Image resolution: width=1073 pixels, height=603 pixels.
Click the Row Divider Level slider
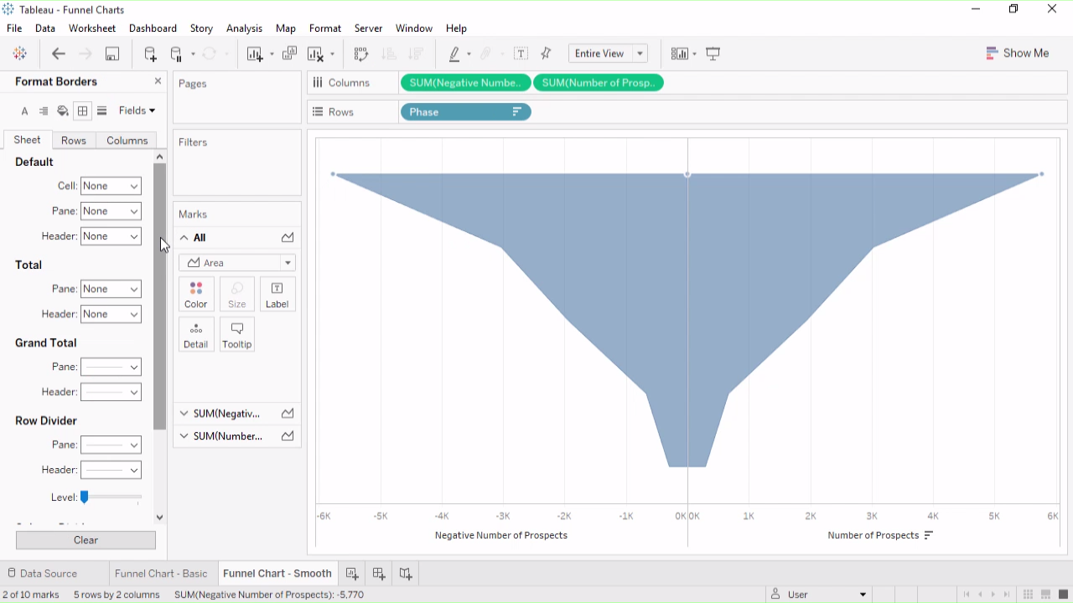pos(85,497)
